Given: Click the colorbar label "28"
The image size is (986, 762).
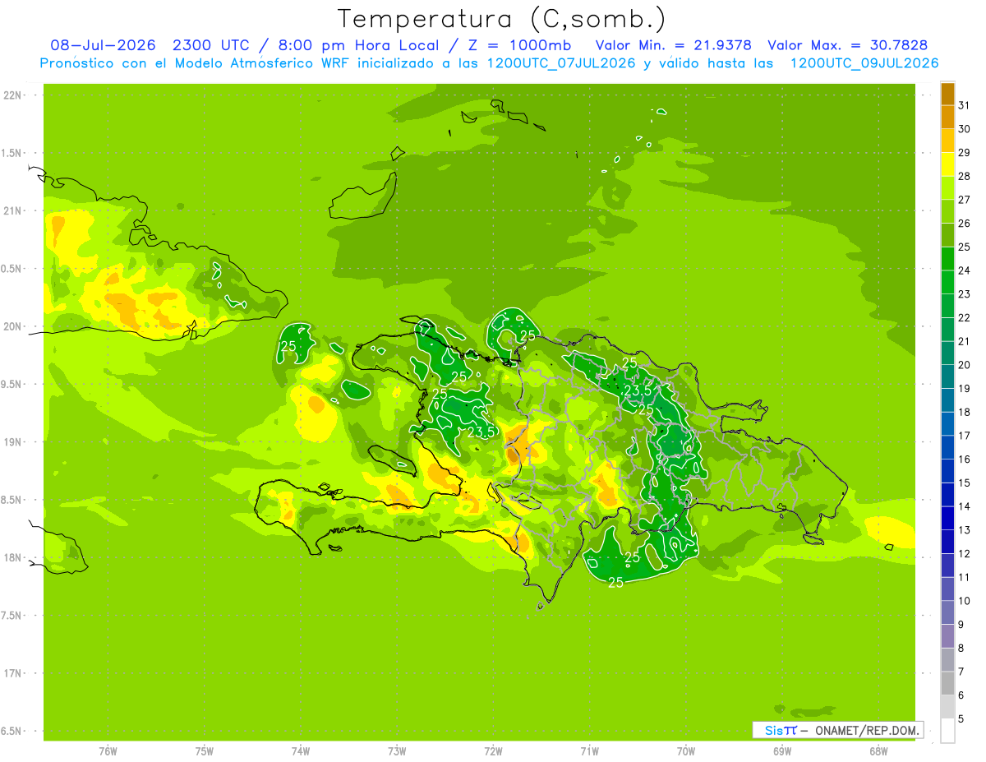Looking at the screenshot, I should pos(965,176).
